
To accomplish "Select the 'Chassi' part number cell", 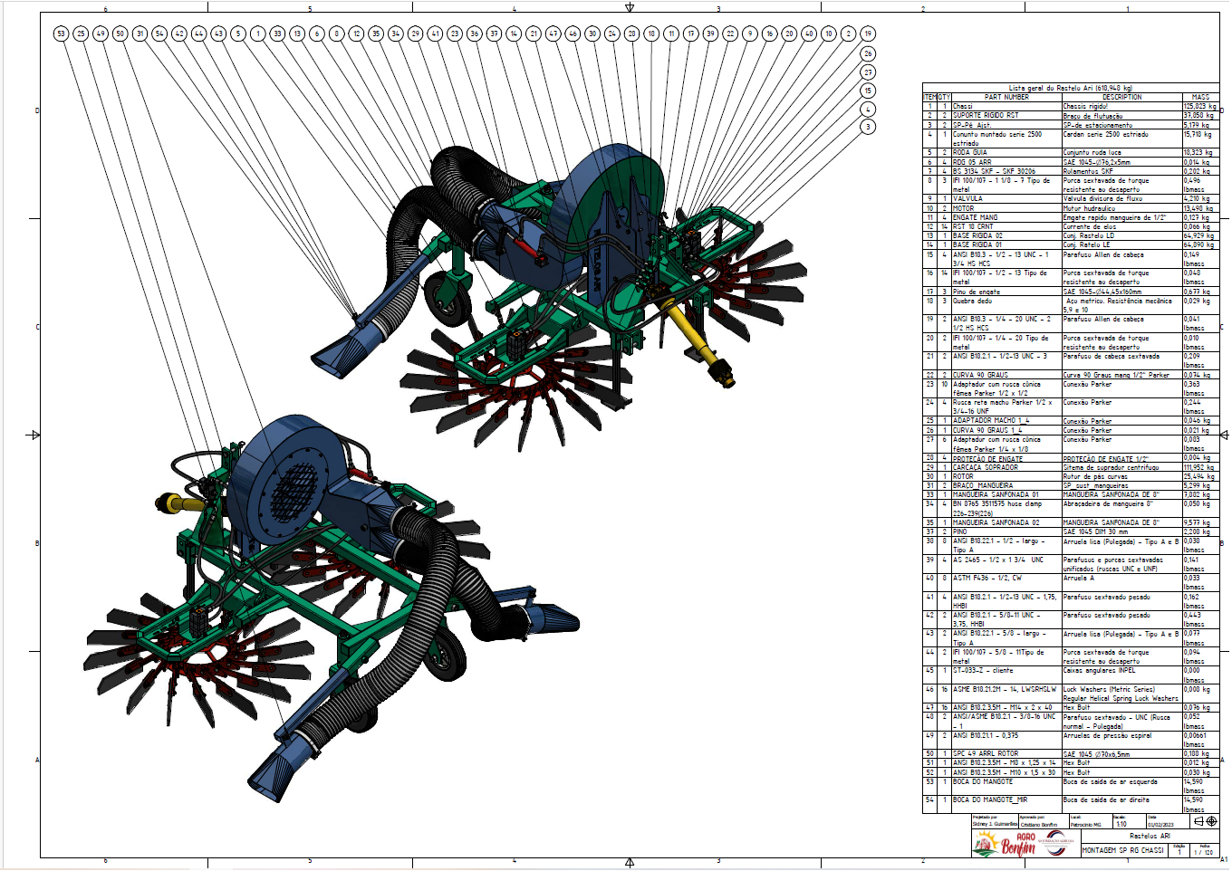I will pos(1006,106).
